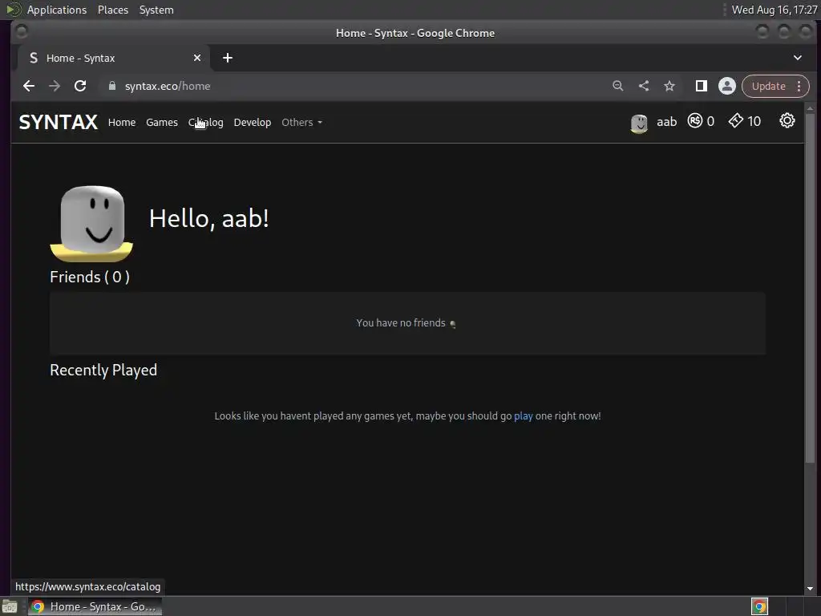Open the System menu

click(156, 10)
